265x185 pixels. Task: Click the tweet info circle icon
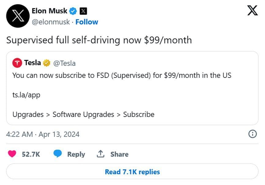[252, 134]
